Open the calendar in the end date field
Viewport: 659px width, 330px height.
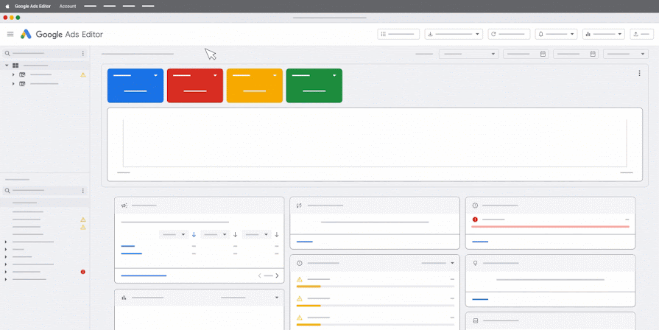point(593,54)
